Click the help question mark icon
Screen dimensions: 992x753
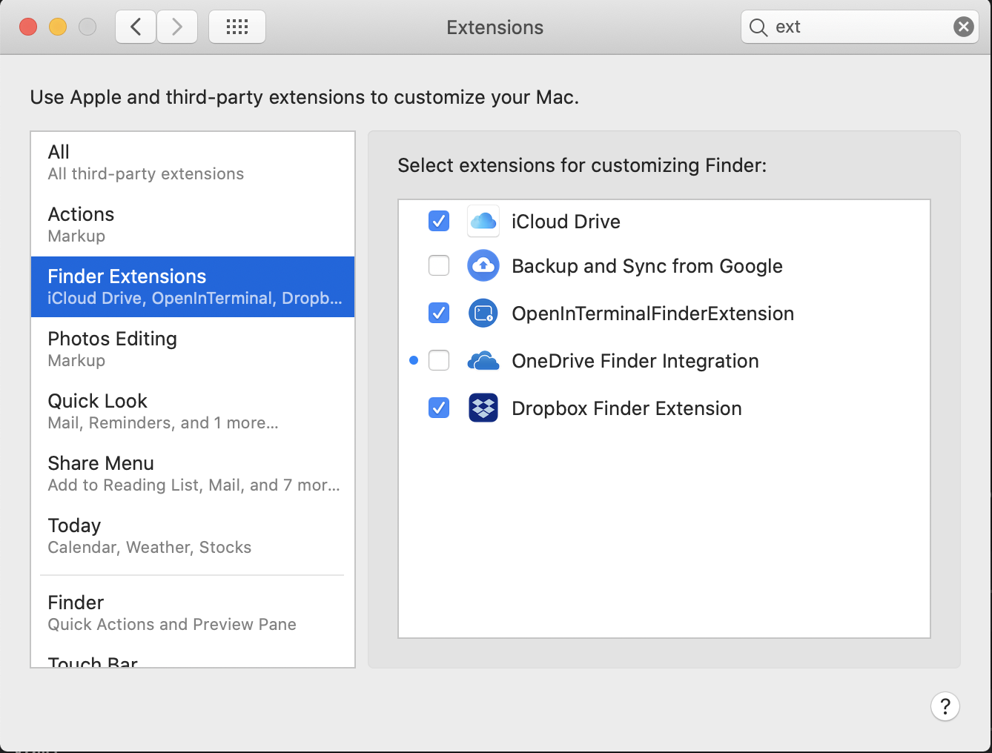click(945, 706)
